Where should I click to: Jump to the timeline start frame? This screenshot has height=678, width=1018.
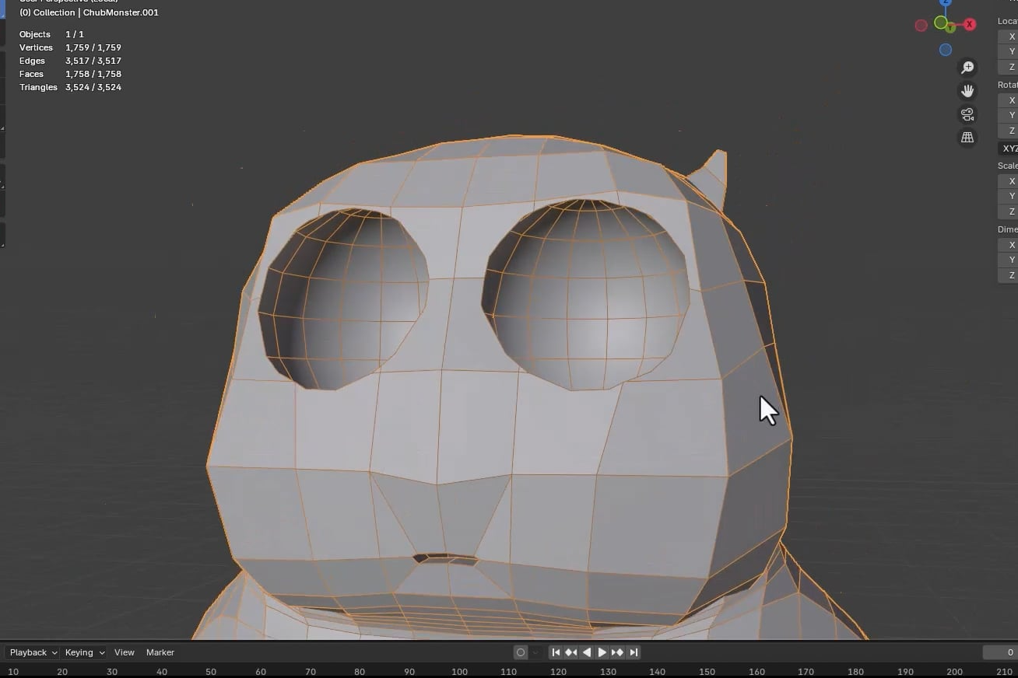pos(556,652)
